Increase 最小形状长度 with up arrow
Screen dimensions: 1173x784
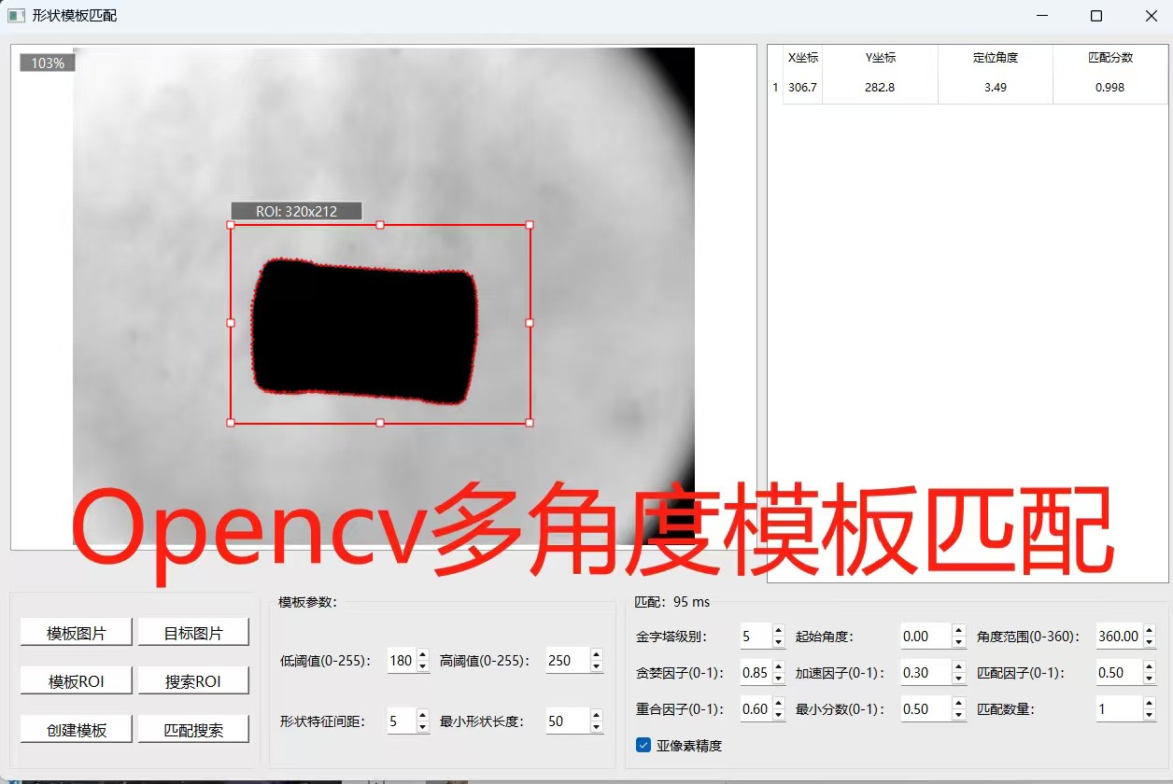[597, 715]
